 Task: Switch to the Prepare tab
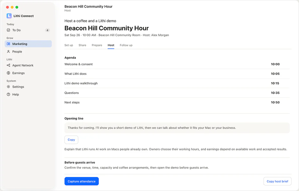pyautogui.click(x=97, y=45)
